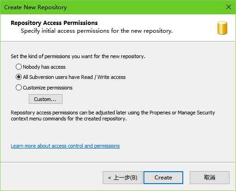This screenshot has width=236, height=191.
Task: Follow the Learn more about access control link
Action: click(65, 146)
